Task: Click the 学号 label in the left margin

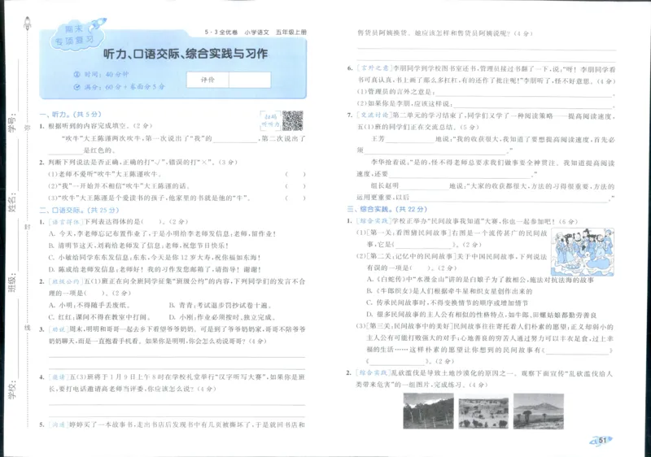Action: point(13,123)
